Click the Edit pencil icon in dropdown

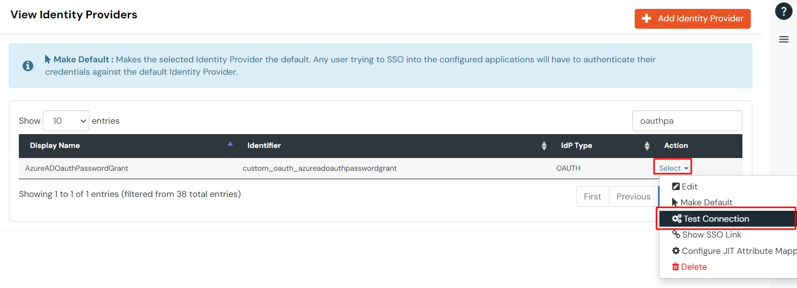pos(675,187)
